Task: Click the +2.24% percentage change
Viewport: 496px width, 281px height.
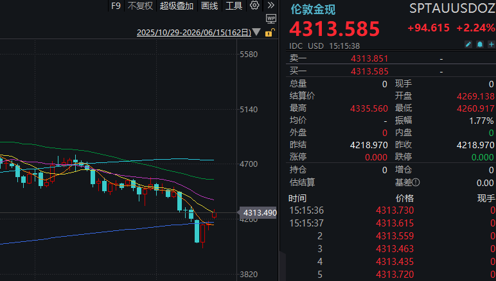Action: point(475,28)
